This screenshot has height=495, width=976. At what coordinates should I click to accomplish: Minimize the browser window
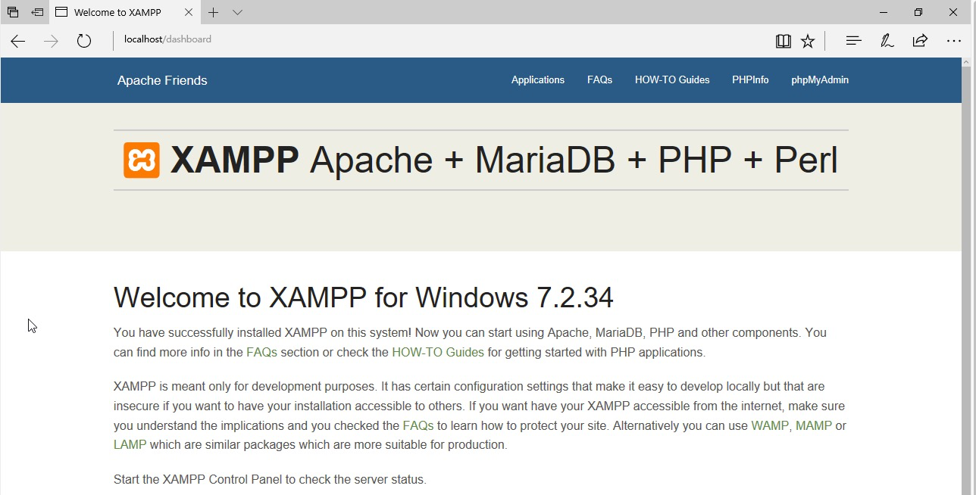pyautogui.click(x=884, y=12)
